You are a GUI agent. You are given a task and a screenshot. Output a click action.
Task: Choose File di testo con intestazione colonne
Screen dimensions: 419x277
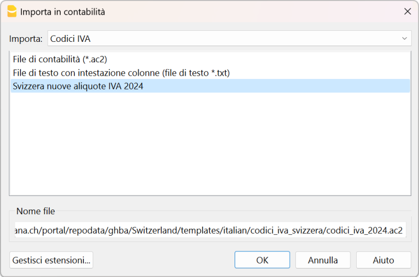pos(121,73)
